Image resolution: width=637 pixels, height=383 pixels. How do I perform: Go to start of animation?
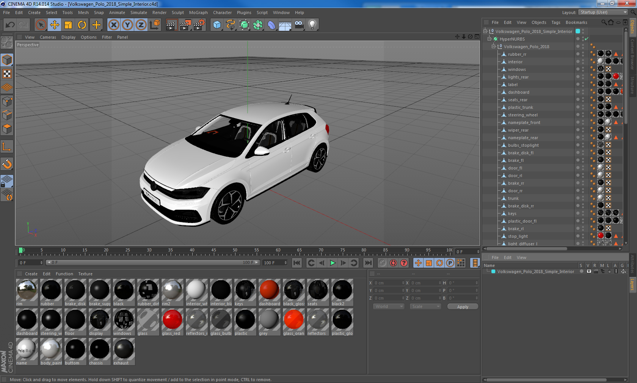(x=297, y=263)
